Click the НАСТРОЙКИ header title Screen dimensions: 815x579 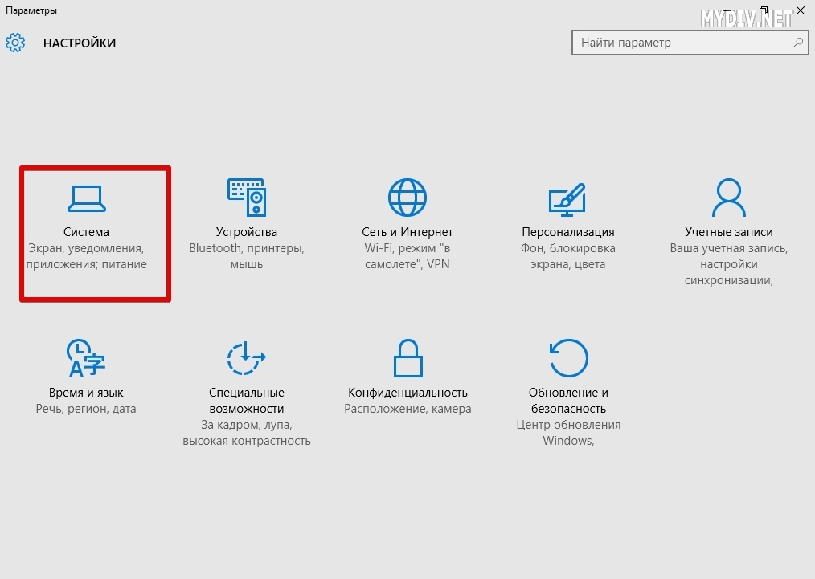tap(80, 43)
